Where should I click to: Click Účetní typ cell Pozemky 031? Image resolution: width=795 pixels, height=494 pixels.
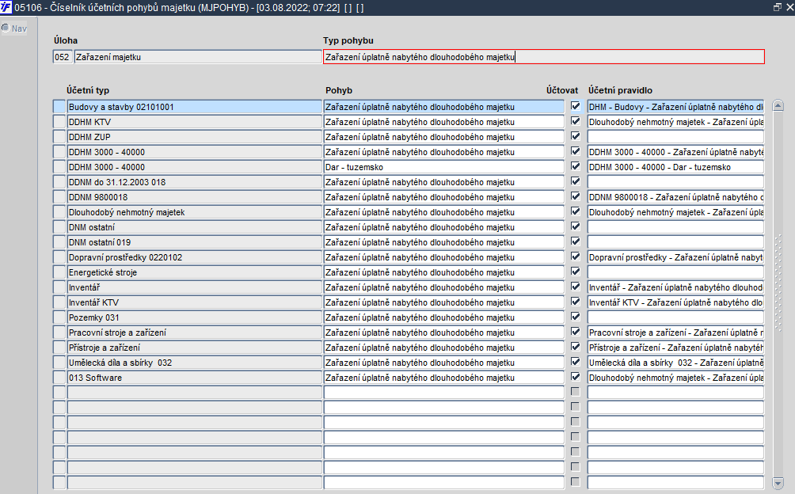pos(195,317)
